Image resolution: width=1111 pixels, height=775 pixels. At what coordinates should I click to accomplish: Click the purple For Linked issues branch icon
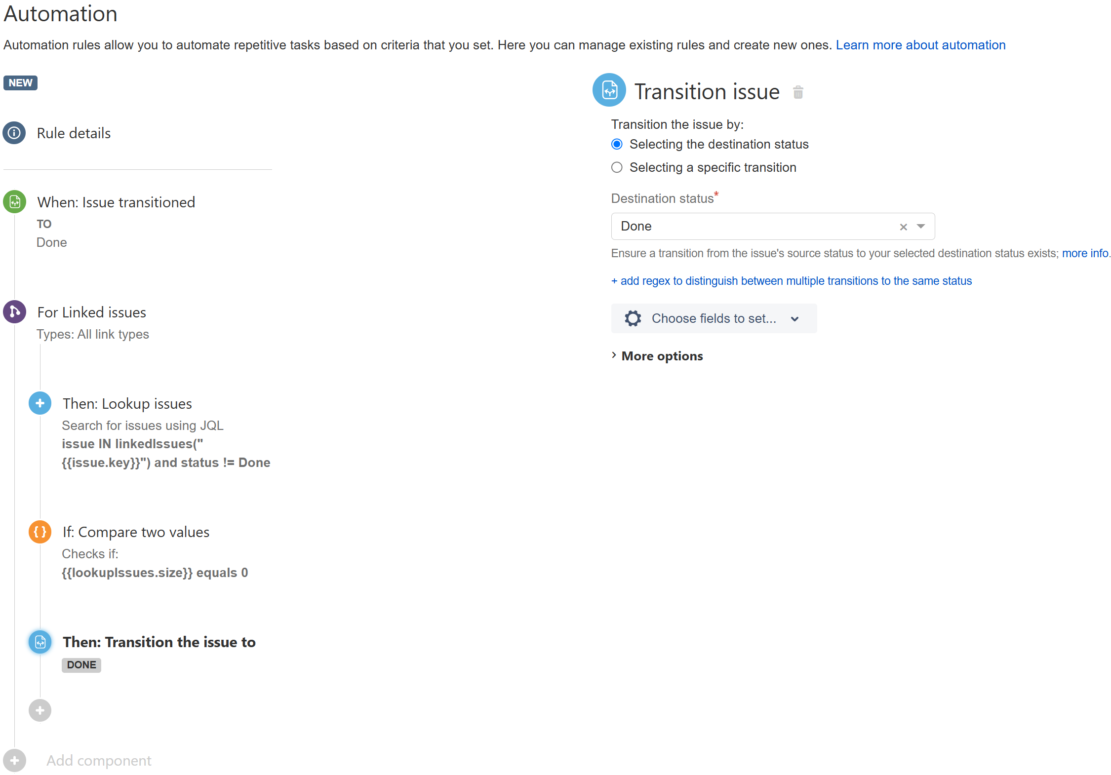pyautogui.click(x=14, y=311)
